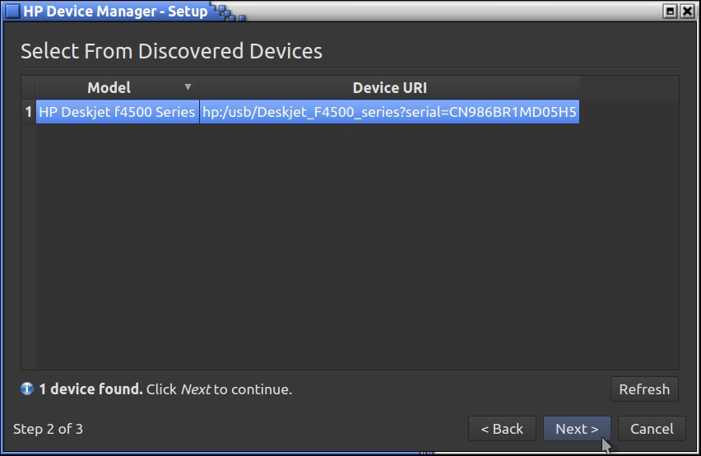The height and width of the screenshot is (456, 701).
Task: Click the window menu icon in title bar
Action: click(12, 11)
